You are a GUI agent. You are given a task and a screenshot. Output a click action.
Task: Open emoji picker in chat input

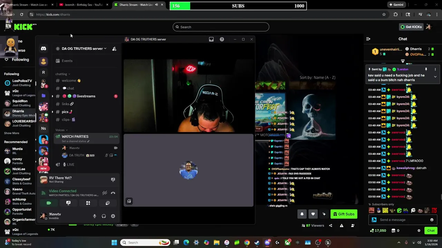pyautogui.click(x=432, y=220)
